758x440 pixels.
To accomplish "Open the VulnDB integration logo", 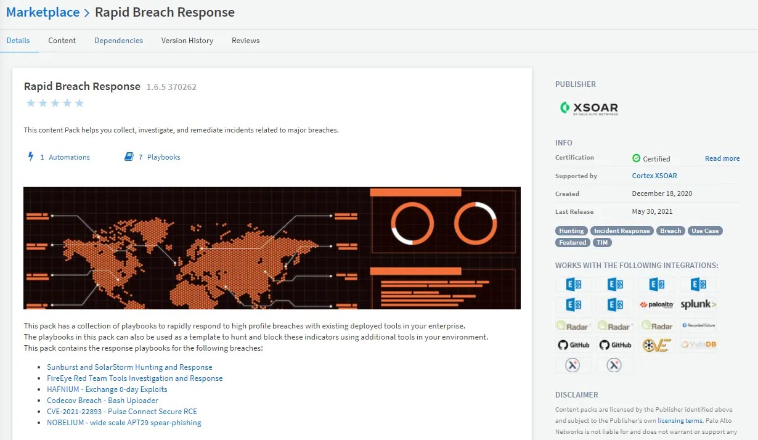I will (x=698, y=345).
